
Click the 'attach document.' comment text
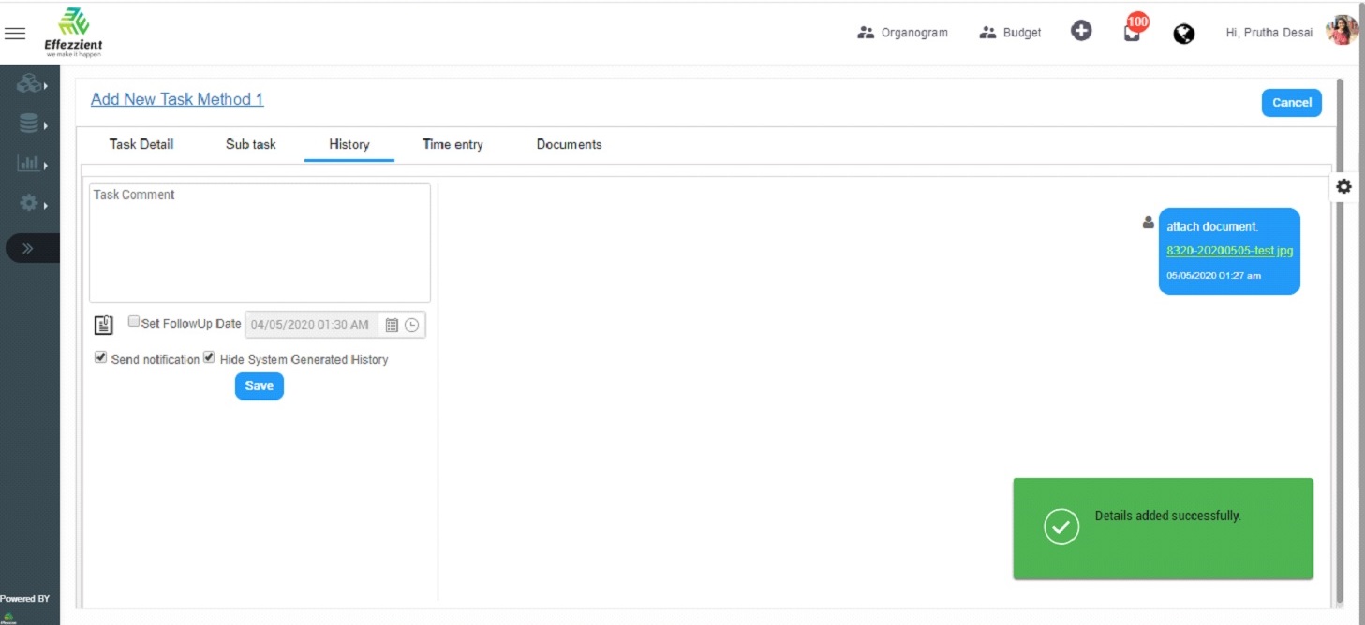pyautogui.click(x=1211, y=226)
